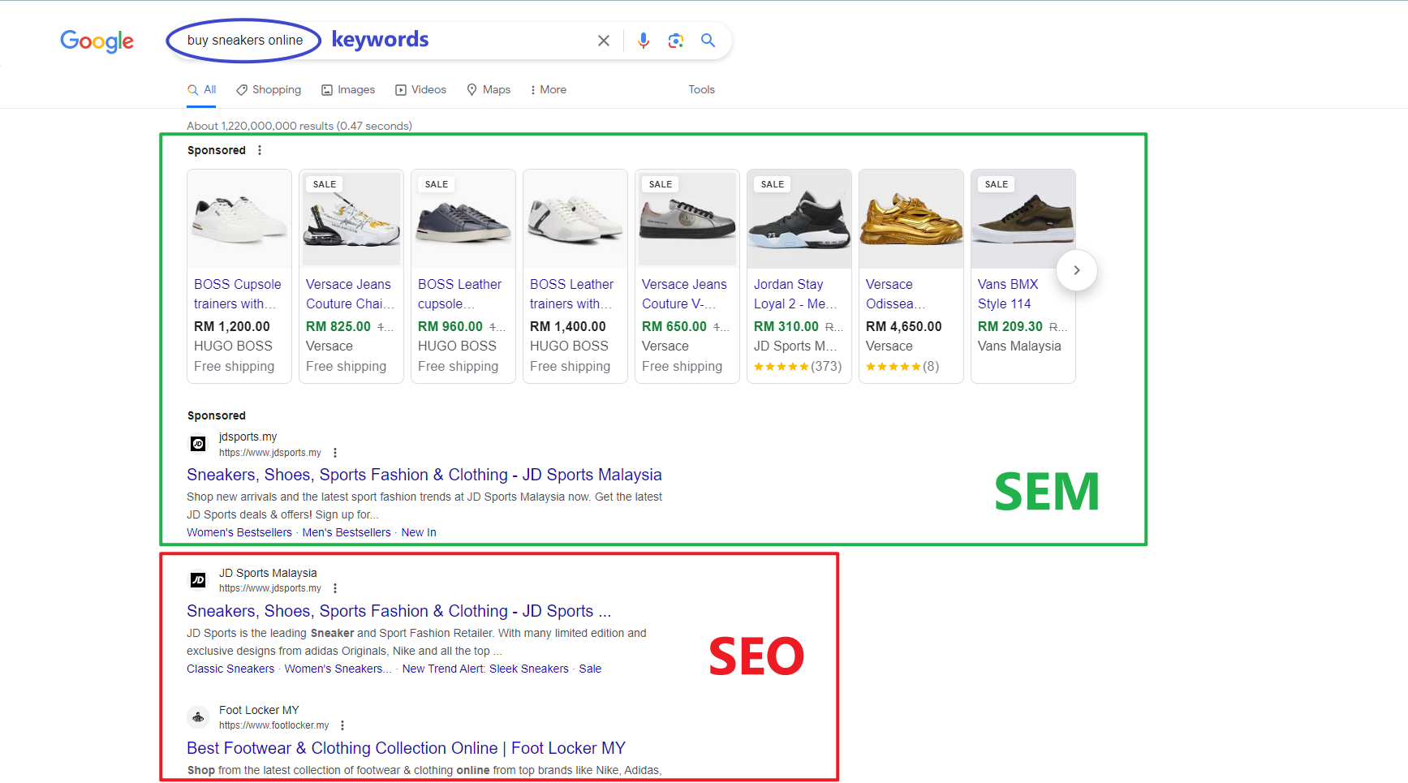Open the Versace Jeans Couture Chain sneaker image
The width and height of the screenshot is (1408, 783).
(351, 219)
